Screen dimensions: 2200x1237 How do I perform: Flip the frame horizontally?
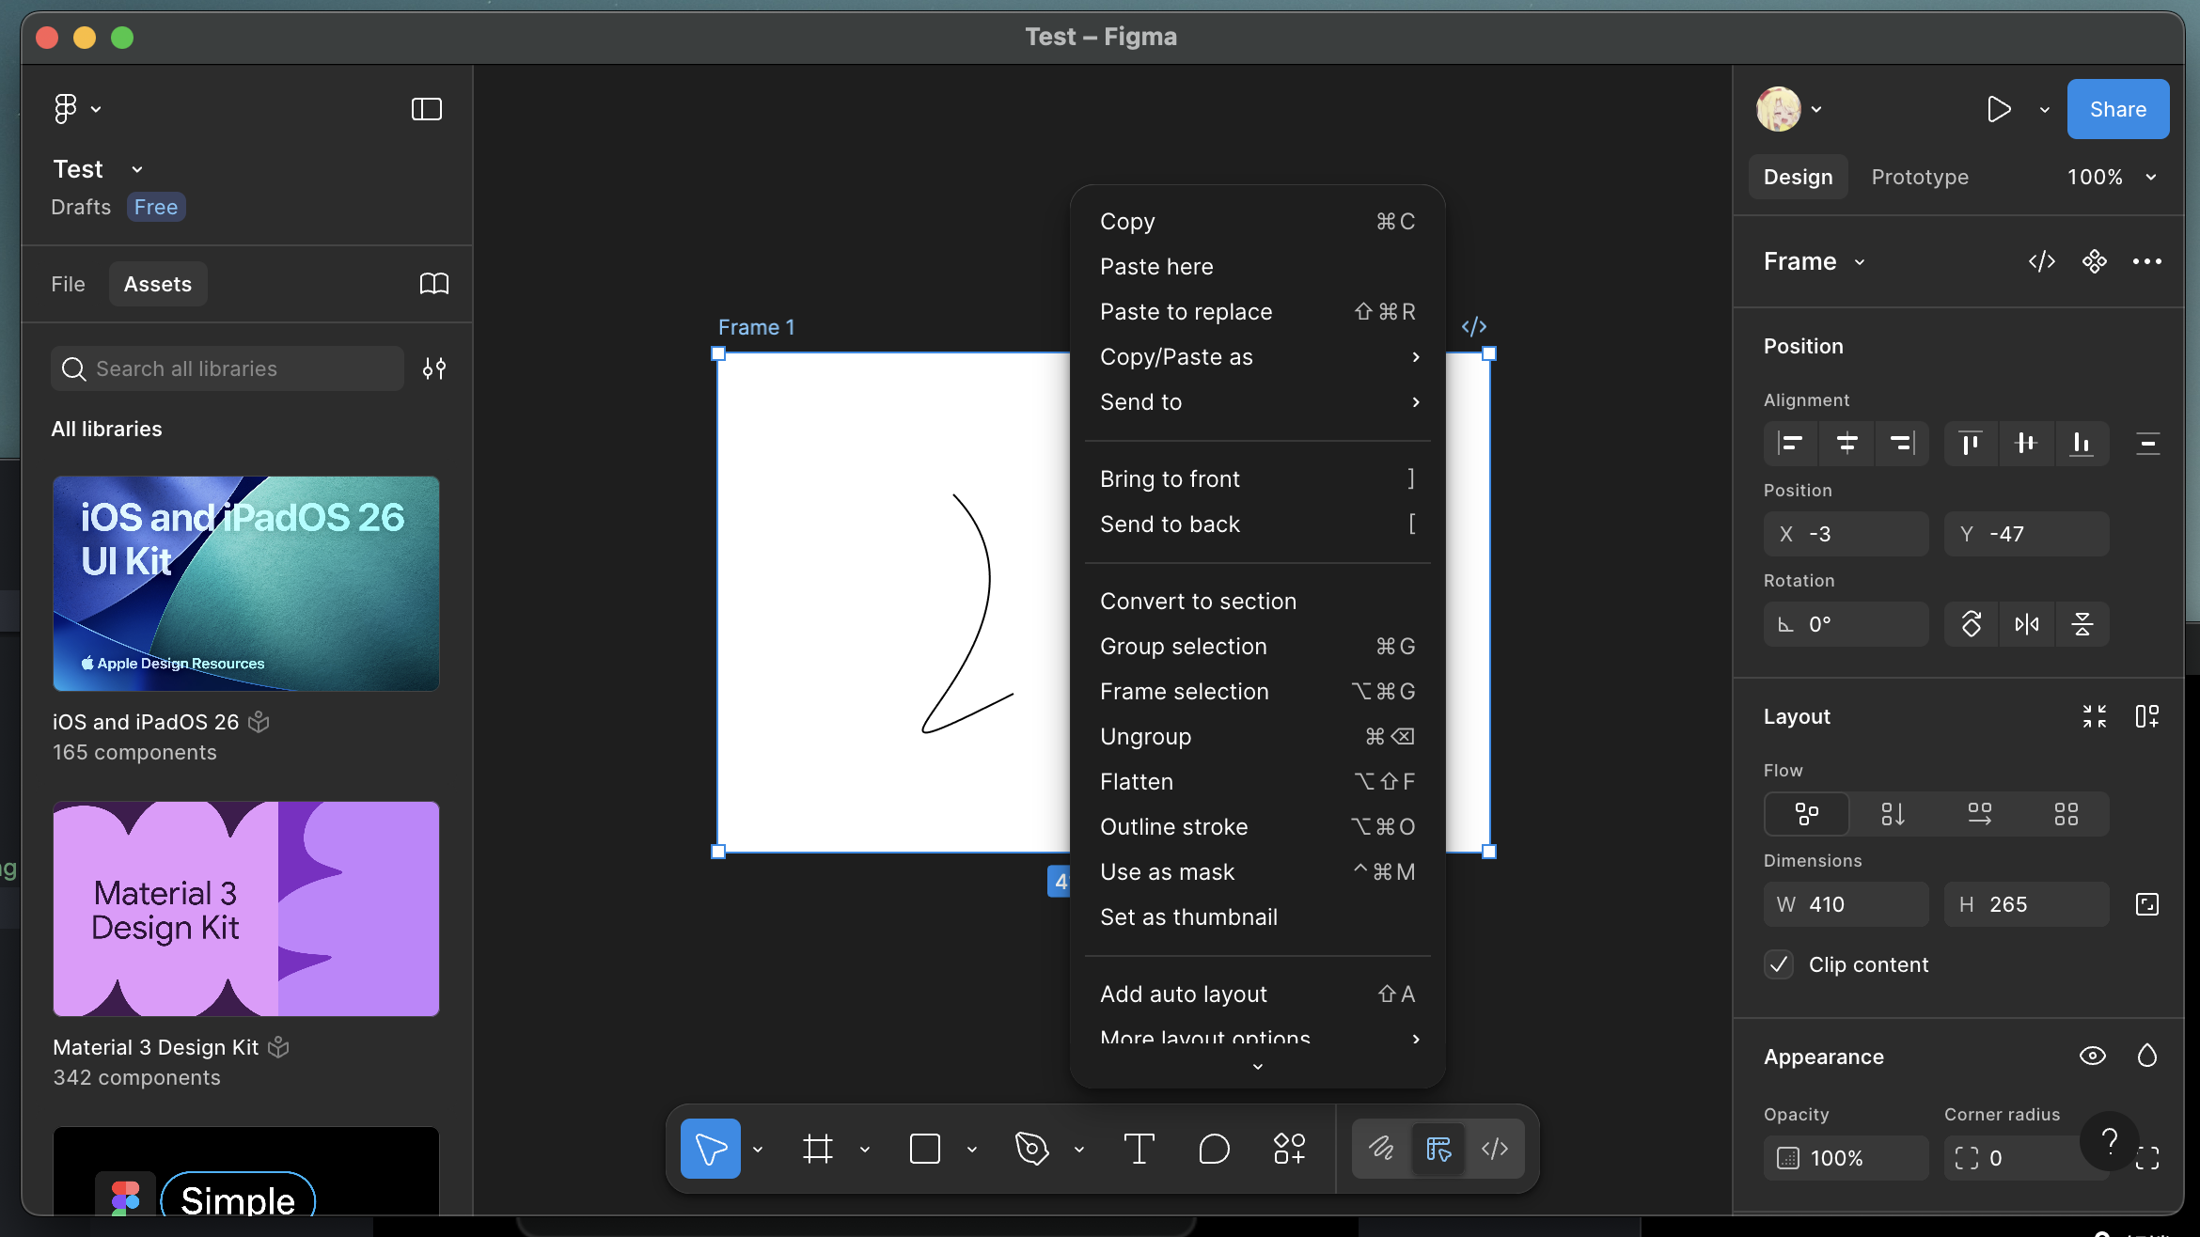2027,624
